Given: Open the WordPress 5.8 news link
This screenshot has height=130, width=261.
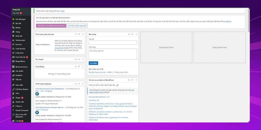Looking at the screenshot, I should (94, 100).
